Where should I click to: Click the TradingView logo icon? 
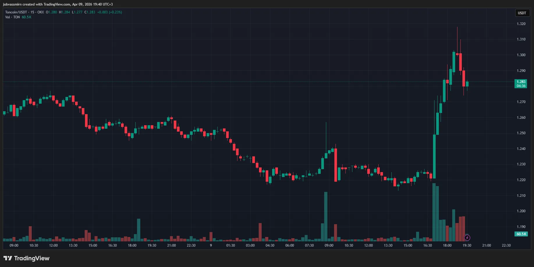8,258
